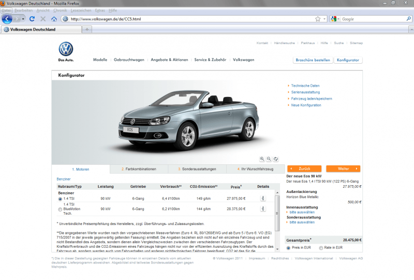This screenshot has height=280, width=414.
Task: Click the browser Forward arrow button
Action: pos(17,19)
